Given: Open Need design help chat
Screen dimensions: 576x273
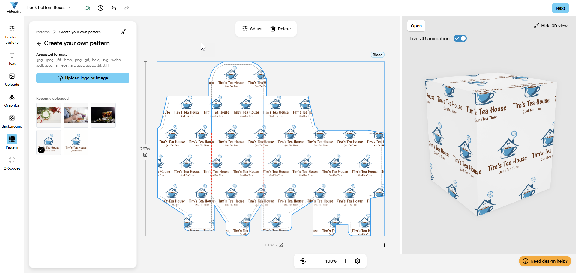Looking at the screenshot, I should pyautogui.click(x=545, y=261).
